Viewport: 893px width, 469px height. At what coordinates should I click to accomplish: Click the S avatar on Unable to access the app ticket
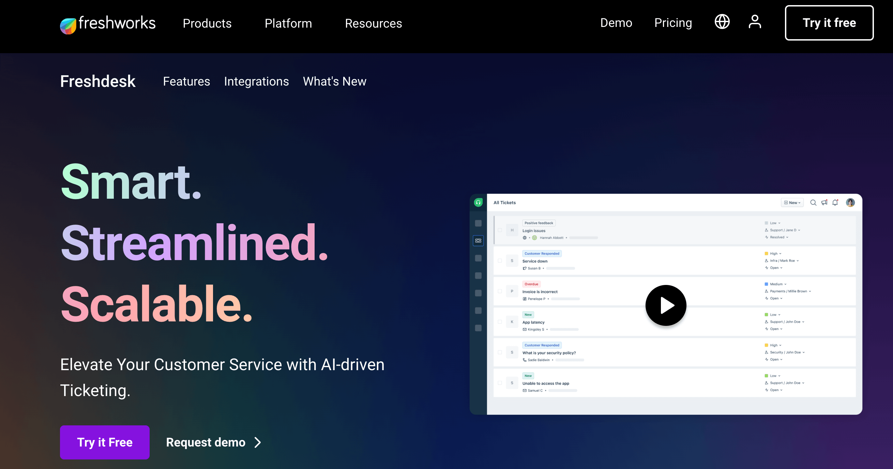(x=512, y=383)
